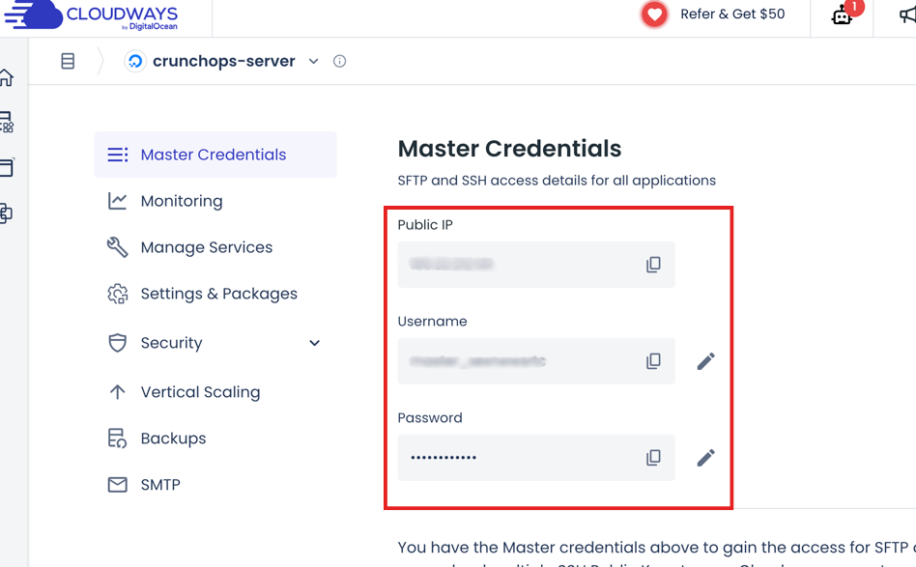
Task: Click the info icon beside crunchops-server
Action: [x=339, y=60]
